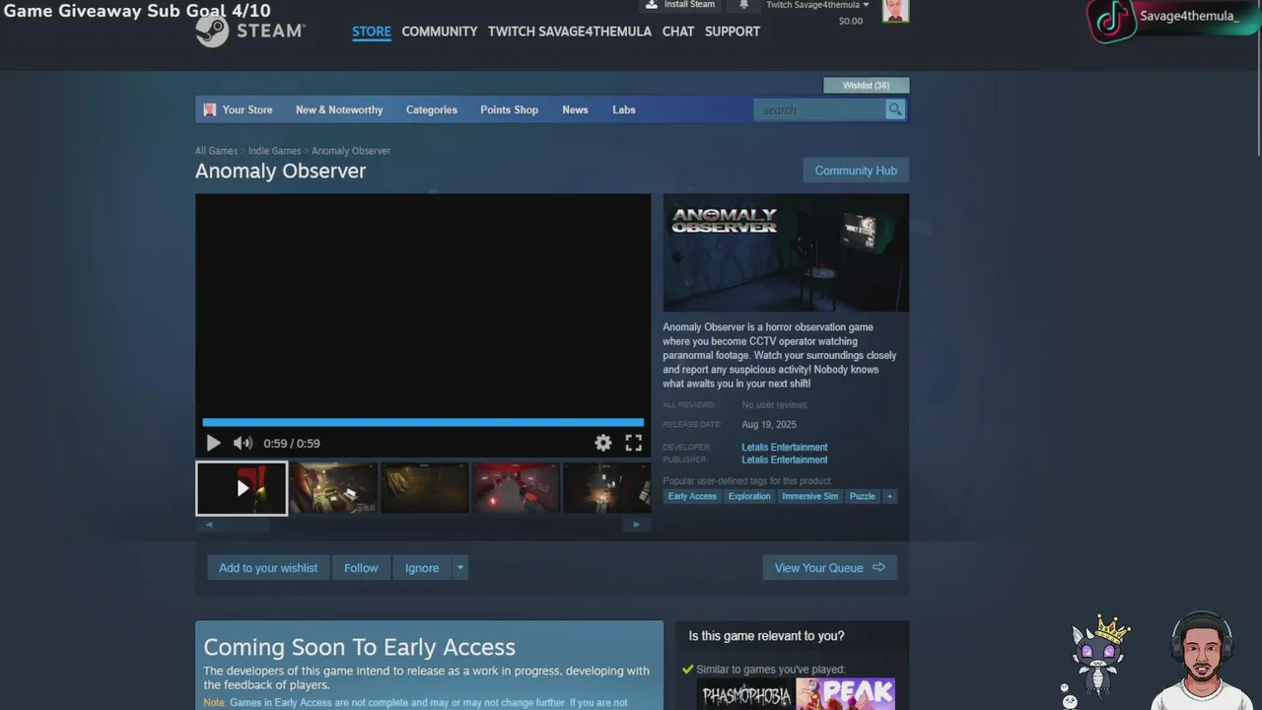Select the trailer video thumbnail
Image resolution: width=1262 pixels, height=710 pixels.
click(x=242, y=488)
